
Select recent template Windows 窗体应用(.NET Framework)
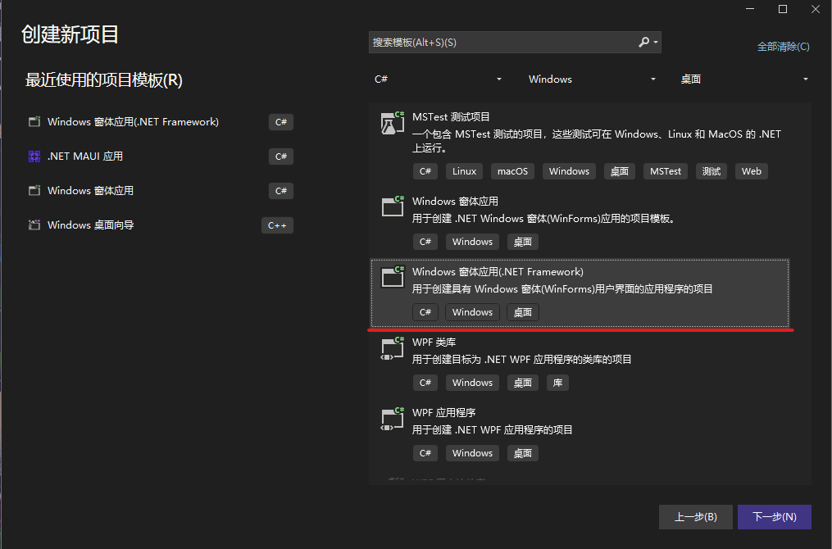(160, 121)
